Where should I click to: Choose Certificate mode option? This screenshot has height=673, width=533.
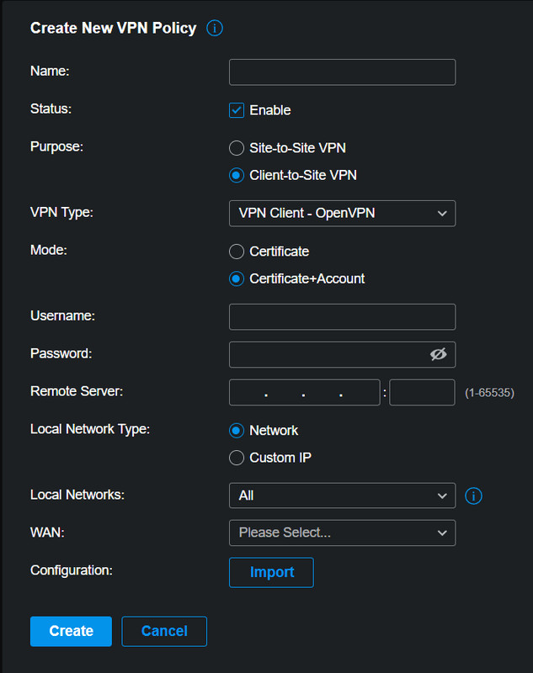point(237,252)
